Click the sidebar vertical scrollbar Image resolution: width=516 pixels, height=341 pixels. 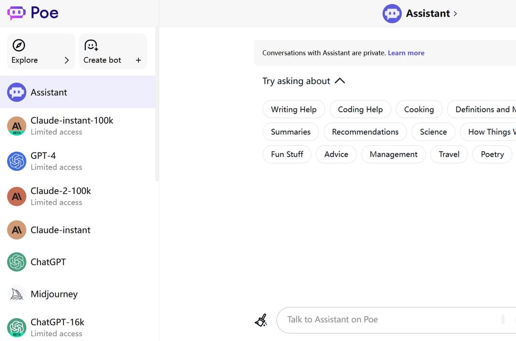pos(157,105)
